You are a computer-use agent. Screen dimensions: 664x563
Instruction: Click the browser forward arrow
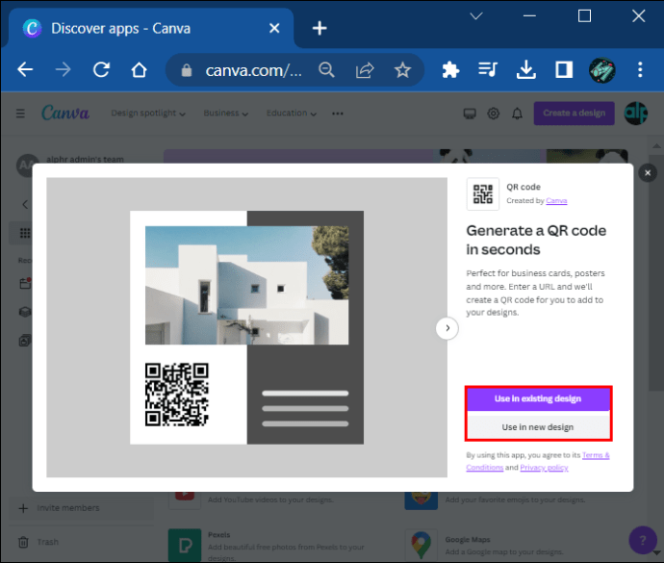(64, 69)
